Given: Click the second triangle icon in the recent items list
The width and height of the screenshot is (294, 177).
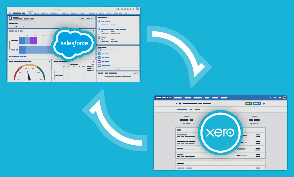Looking at the screenshot, I should click(x=99, y=58).
